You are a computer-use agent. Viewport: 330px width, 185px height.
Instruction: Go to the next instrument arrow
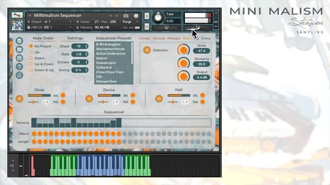tap(117, 16)
